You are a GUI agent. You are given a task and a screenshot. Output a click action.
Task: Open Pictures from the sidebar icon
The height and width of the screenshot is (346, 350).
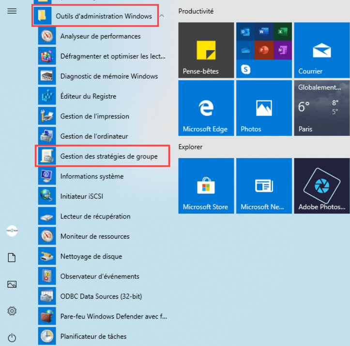tap(12, 284)
